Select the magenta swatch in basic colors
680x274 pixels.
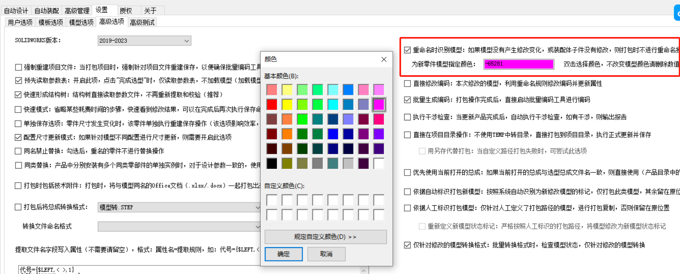point(379,104)
